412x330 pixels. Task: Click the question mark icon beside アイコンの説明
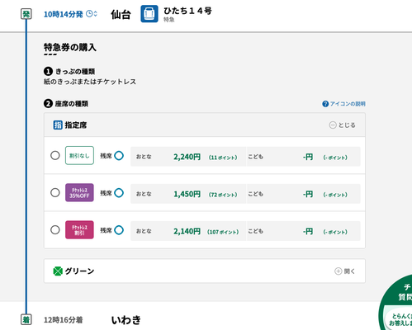[325, 104]
